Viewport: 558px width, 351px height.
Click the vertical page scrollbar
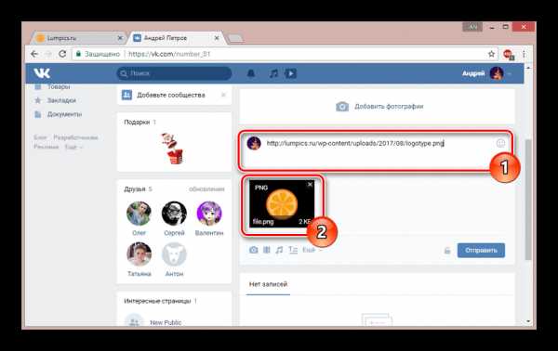(x=528, y=199)
